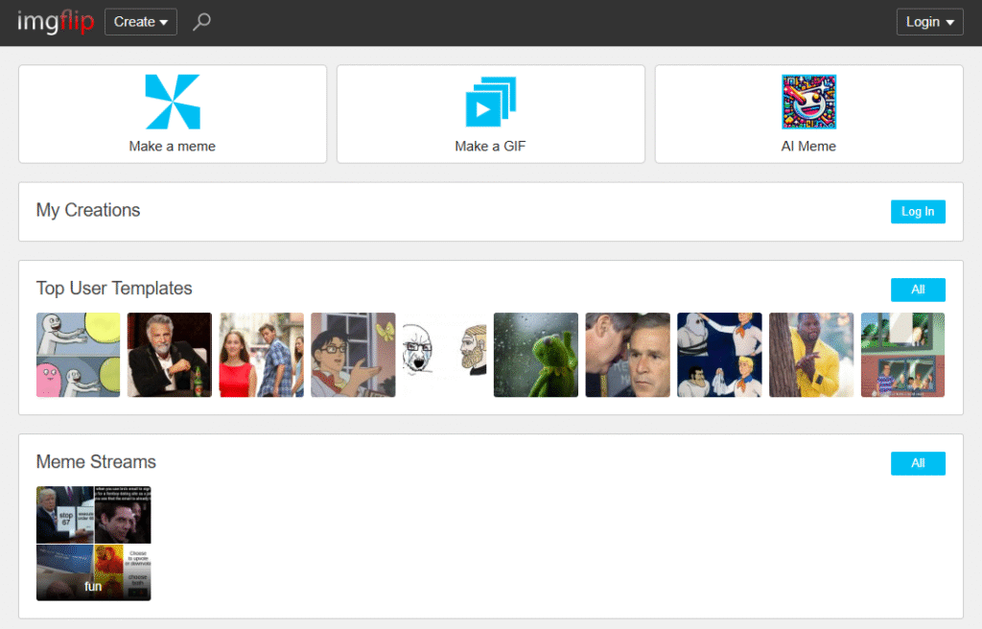The image size is (982, 629).
Task: Expand the Create dropdown menu
Action: tap(140, 22)
